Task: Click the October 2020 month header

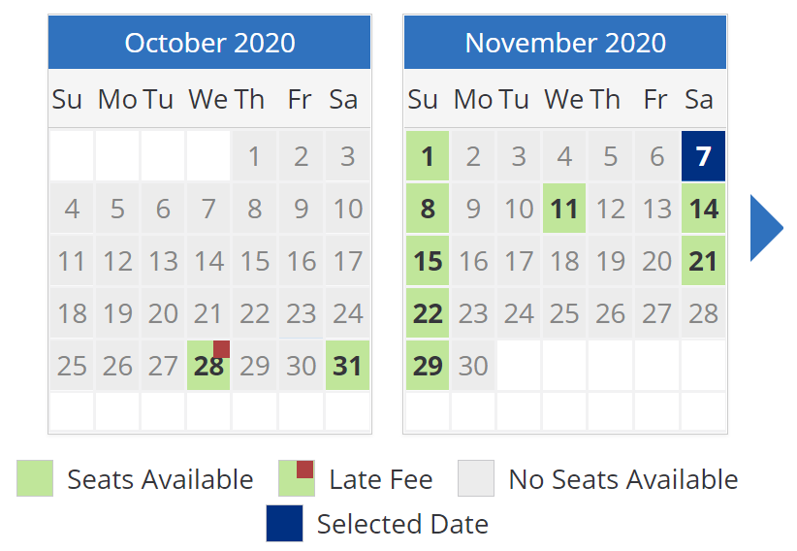Action: click(209, 43)
